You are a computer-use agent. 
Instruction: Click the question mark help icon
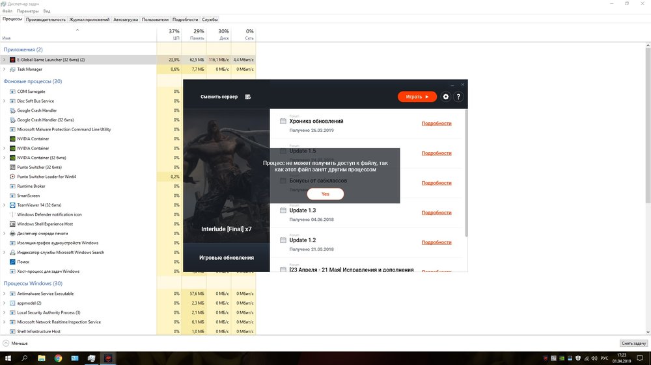(458, 97)
